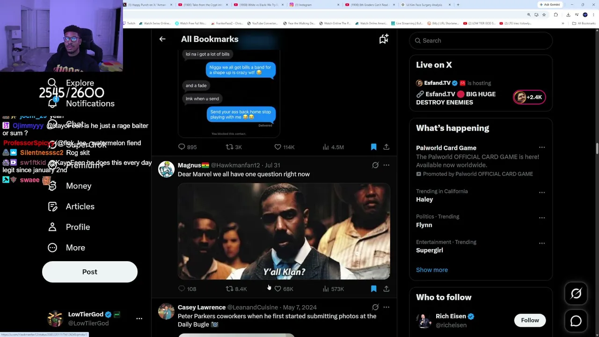View analytics of the 4.5M views post
The image size is (599, 337).
326,147
